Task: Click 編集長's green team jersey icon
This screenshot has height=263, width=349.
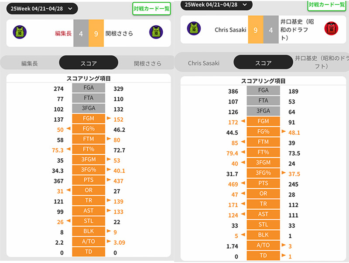Action: [20, 32]
